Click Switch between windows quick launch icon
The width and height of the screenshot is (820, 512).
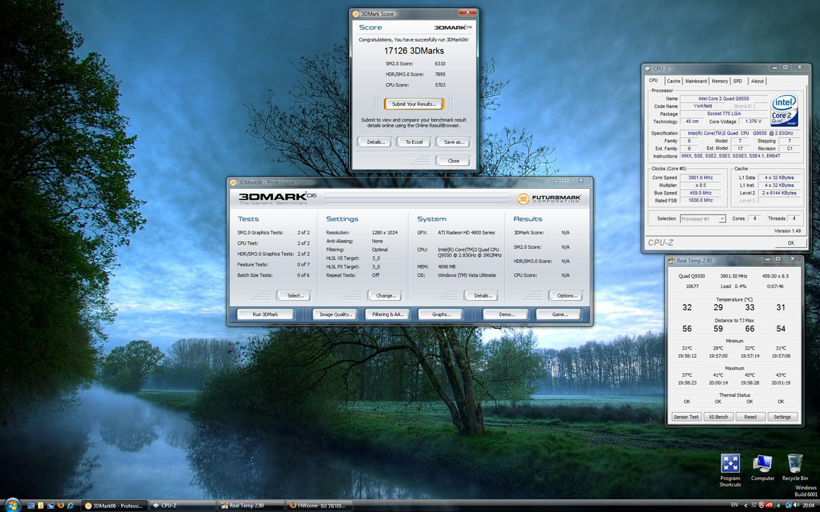(x=51, y=506)
